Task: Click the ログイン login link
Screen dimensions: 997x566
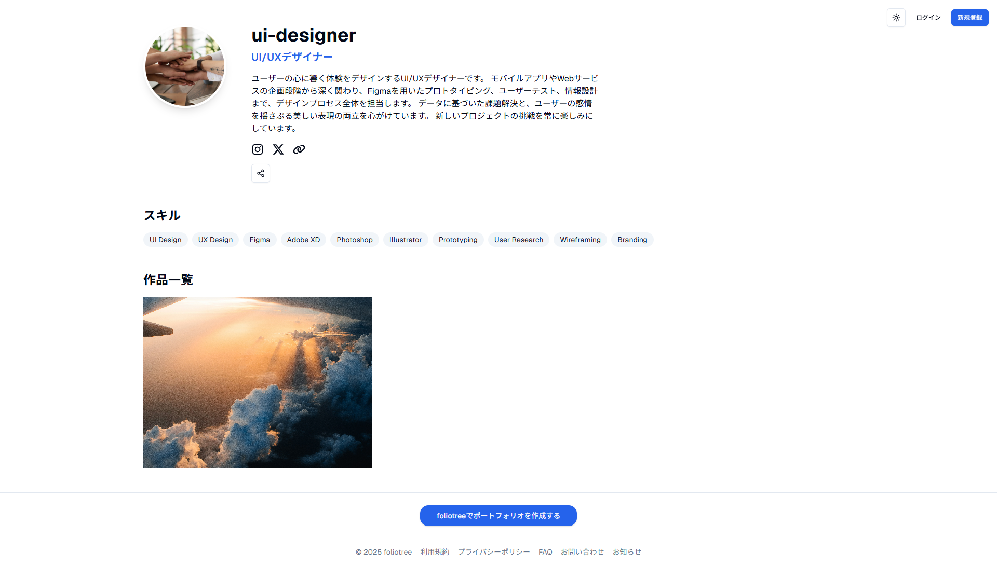Action: [x=928, y=18]
